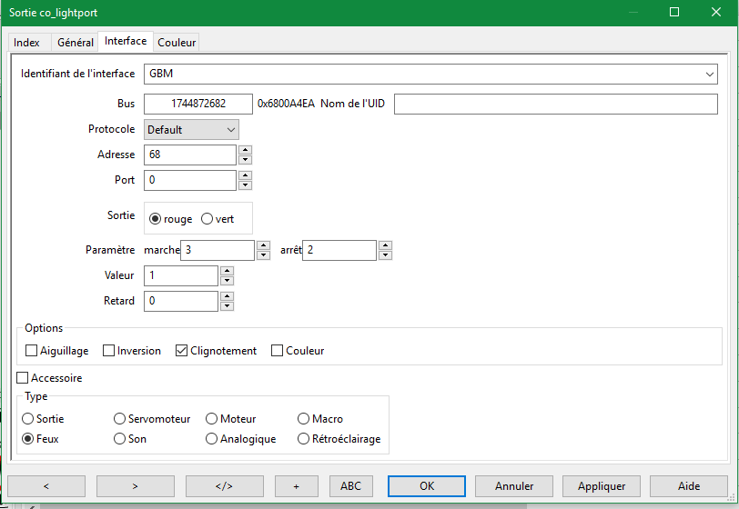Choose Servomoteur as the type
The height and width of the screenshot is (509, 739).
[x=120, y=419]
